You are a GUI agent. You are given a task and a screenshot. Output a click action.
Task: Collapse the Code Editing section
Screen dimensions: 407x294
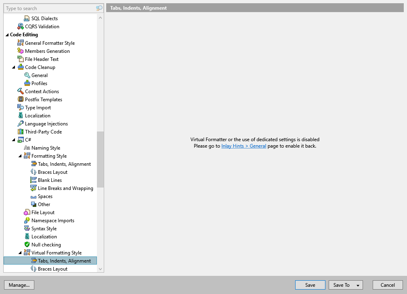pyautogui.click(x=6, y=34)
